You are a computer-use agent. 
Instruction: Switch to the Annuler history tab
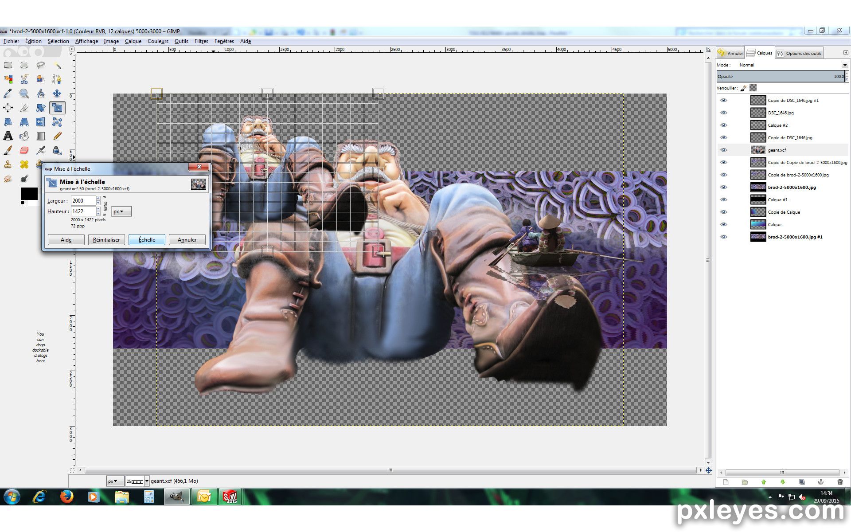tap(730, 53)
